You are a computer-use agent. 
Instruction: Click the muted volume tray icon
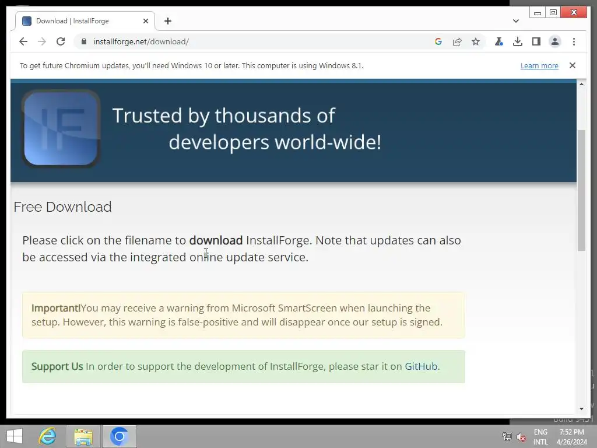tap(521, 436)
